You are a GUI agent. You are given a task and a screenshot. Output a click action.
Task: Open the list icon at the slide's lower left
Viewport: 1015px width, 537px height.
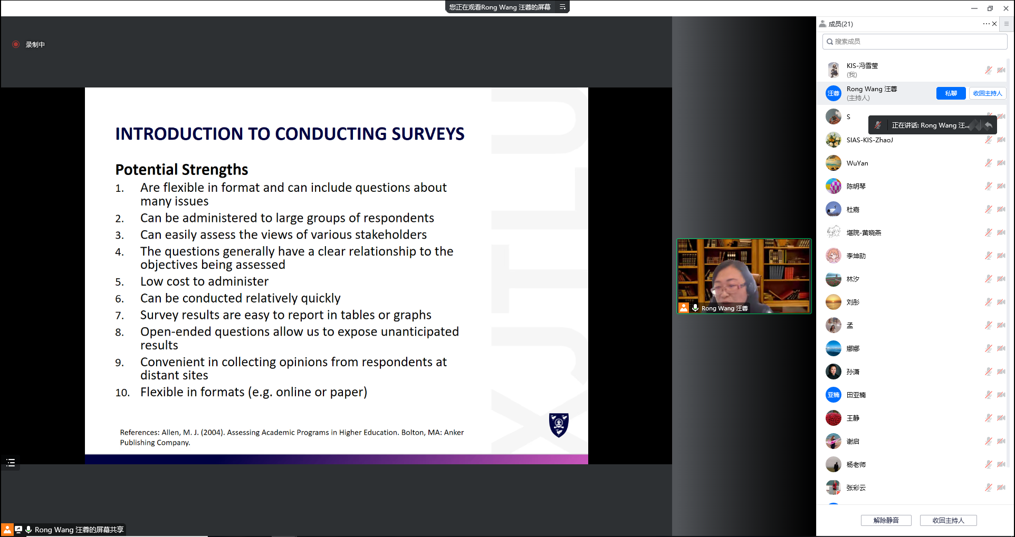(x=11, y=463)
